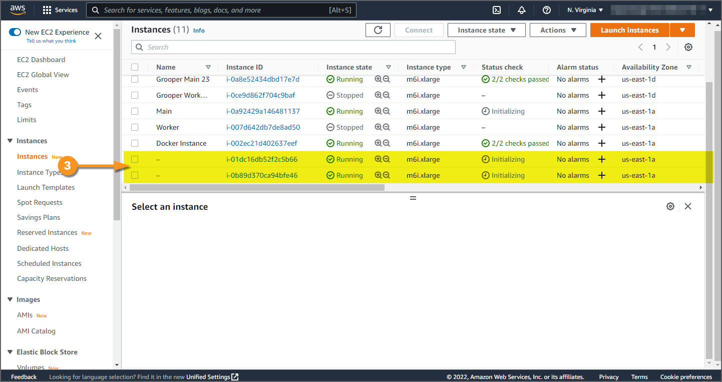Check the select-all instances checkbox
Viewport: 722px width, 382px height.
point(135,67)
